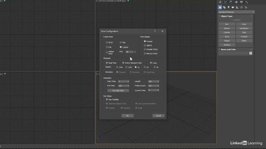
Task: Click the object color swatch
Action: (251, 53)
